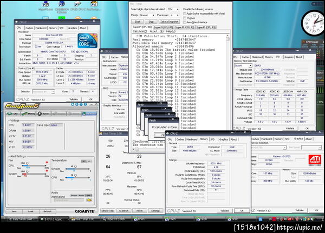Open the digits of pi 32M dropdown
The image size is (325, 233).
pos(173,9)
